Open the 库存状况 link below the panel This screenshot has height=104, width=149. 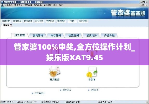click(x=67, y=90)
